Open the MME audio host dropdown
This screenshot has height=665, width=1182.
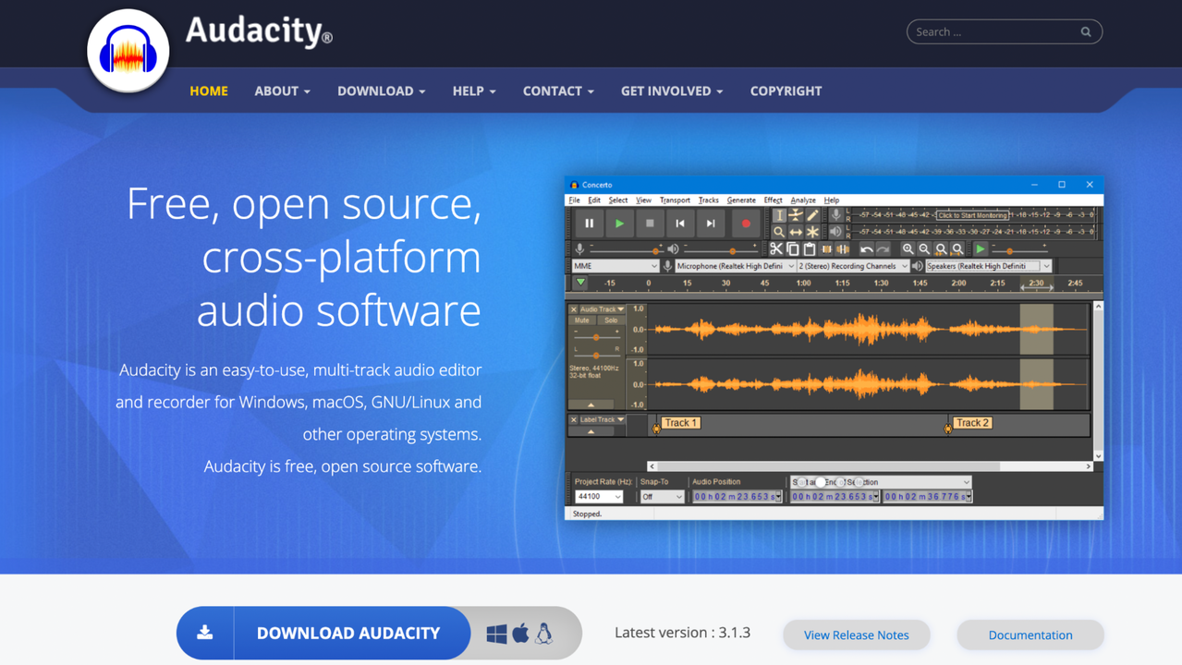(x=615, y=266)
